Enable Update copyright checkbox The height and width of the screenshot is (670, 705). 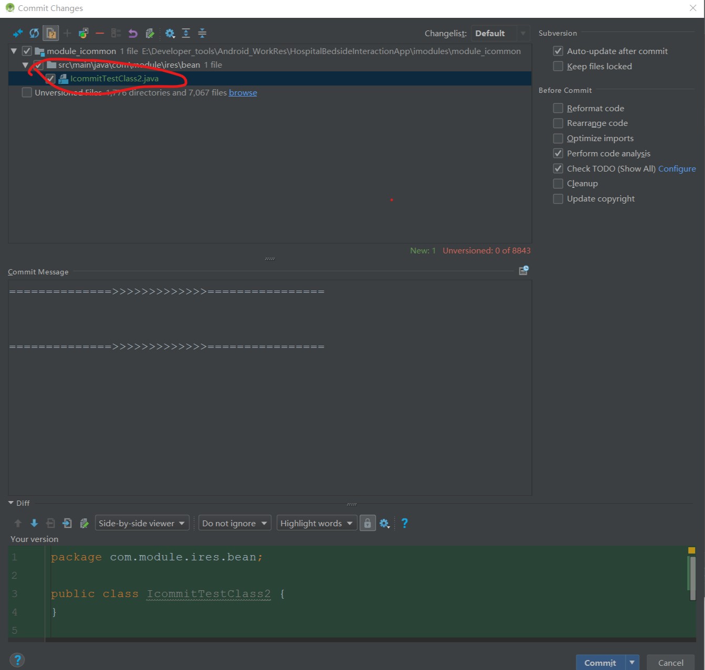pyautogui.click(x=558, y=198)
